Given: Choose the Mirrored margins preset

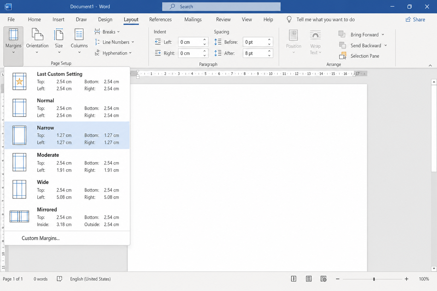Looking at the screenshot, I should coord(67,217).
